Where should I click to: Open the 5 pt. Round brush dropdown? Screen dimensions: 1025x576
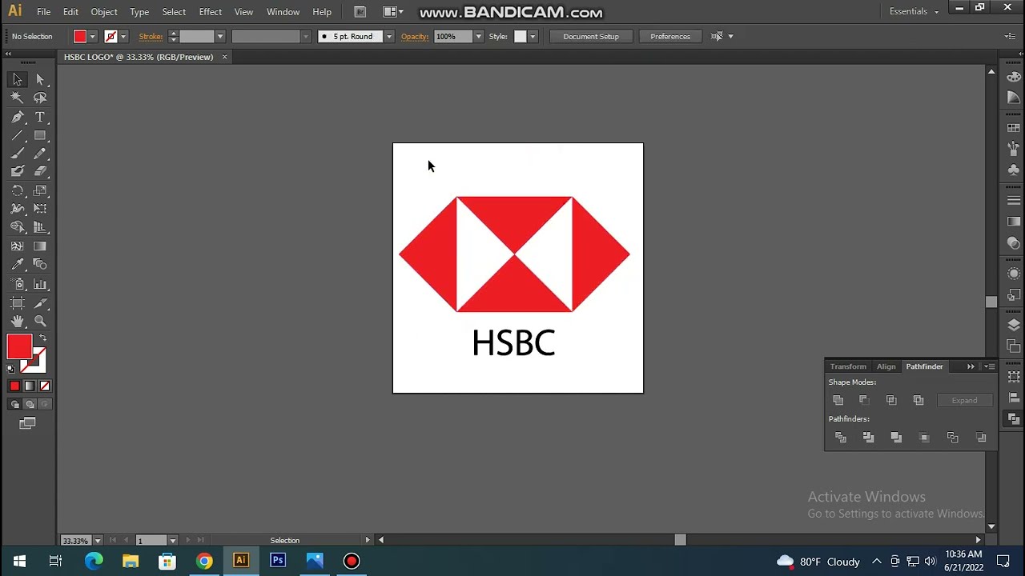[389, 37]
